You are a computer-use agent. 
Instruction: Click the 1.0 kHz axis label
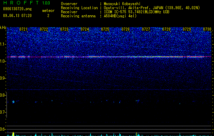(3, 61)
